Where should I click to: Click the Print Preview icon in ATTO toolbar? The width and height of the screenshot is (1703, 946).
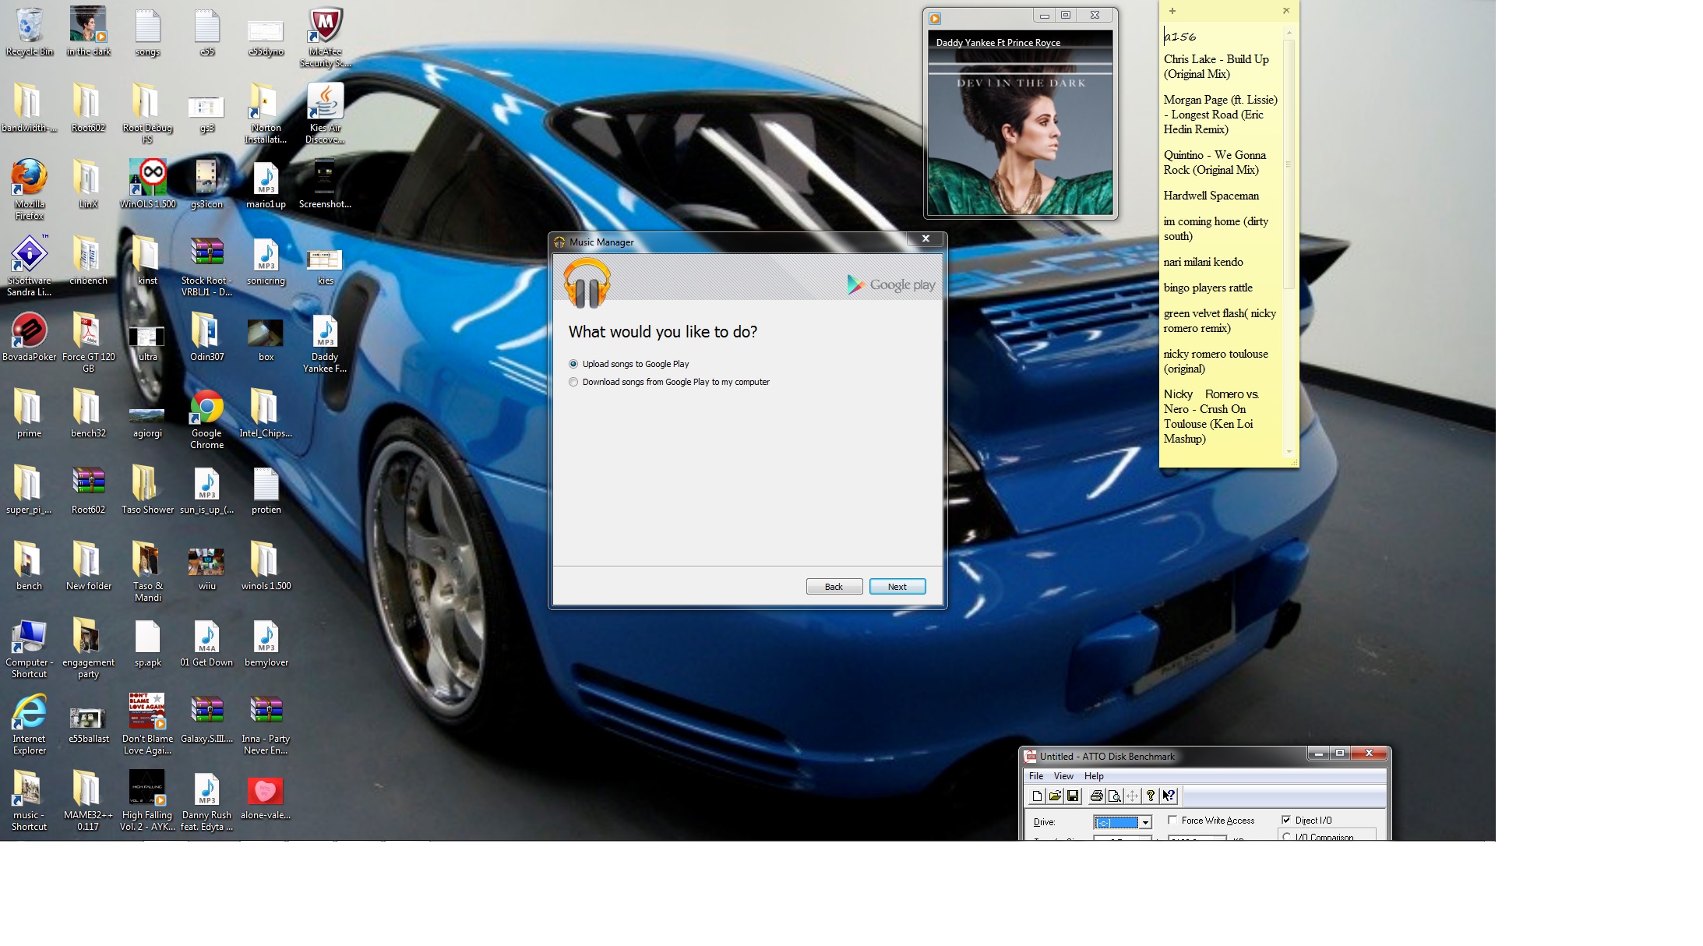[1114, 796]
